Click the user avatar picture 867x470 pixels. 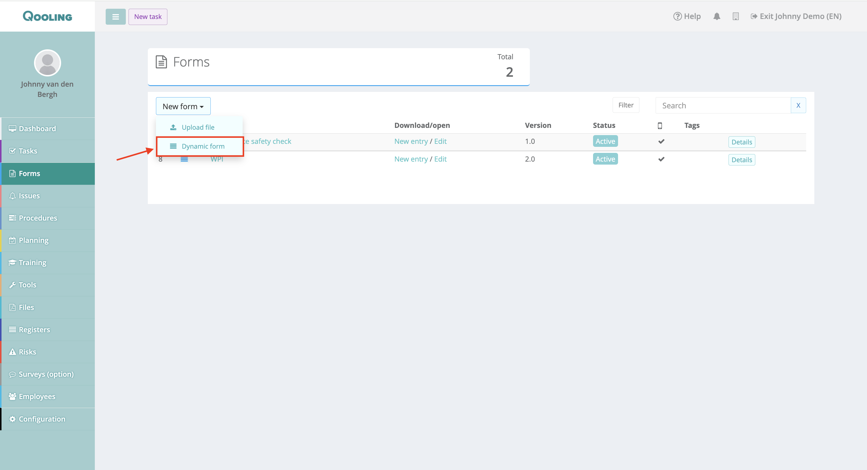click(x=48, y=63)
